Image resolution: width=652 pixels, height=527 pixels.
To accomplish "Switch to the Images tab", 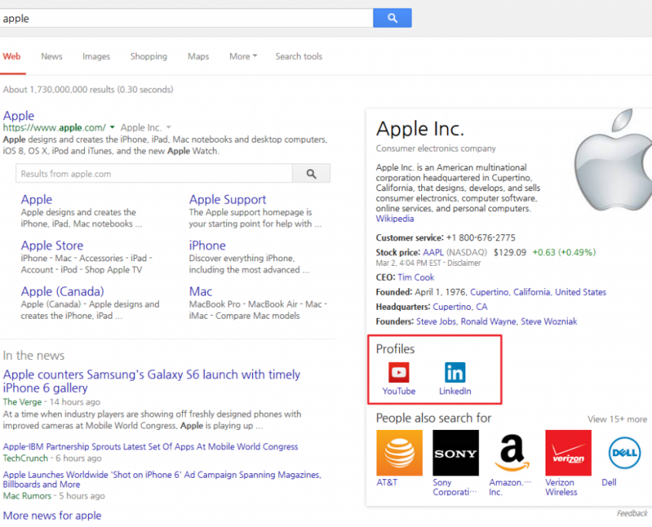I will 96,56.
